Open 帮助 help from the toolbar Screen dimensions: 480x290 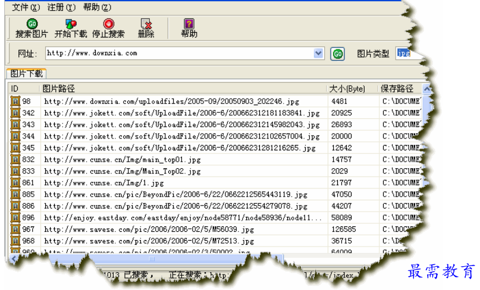pyautogui.click(x=189, y=24)
